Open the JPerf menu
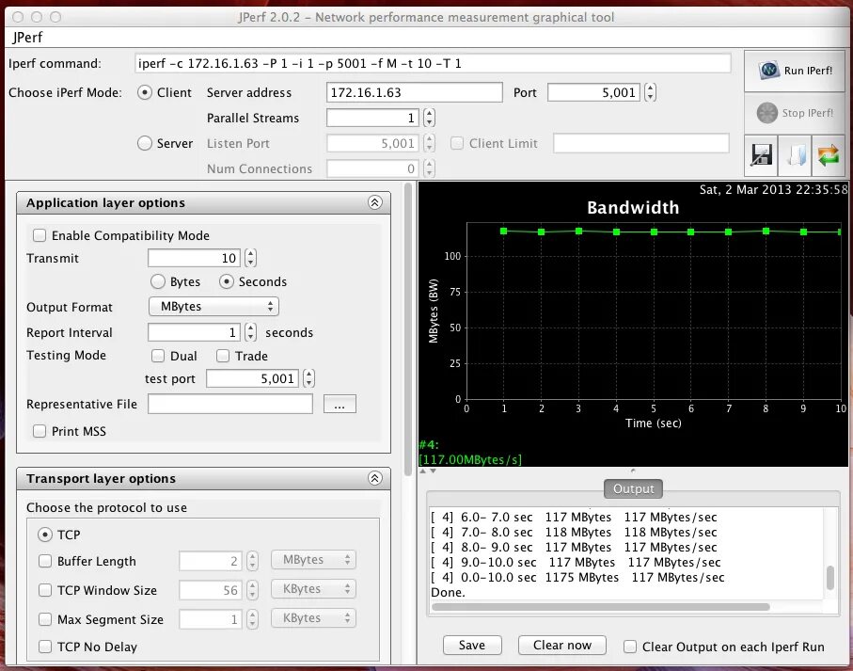This screenshot has height=671, width=853. pyautogui.click(x=27, y=37)
